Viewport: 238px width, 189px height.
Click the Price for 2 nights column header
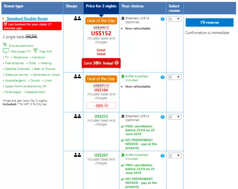(101, 8)
